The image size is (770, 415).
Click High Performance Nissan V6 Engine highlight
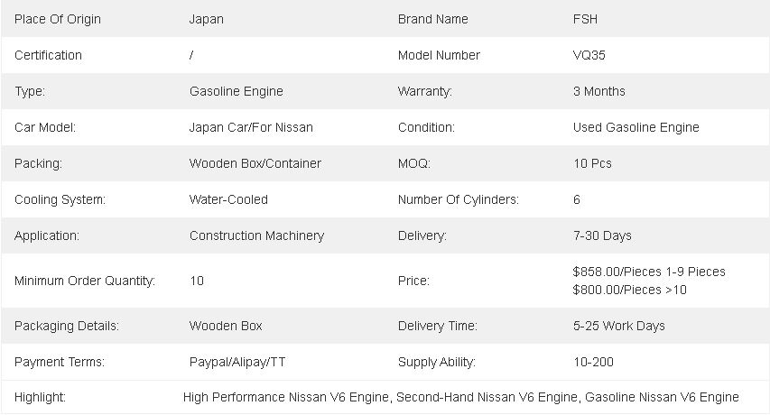pyautogui.click(x=287, y=397)
